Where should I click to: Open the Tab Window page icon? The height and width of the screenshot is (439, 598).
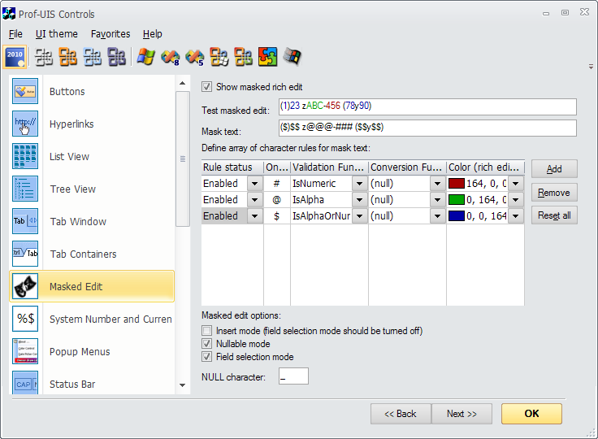pos(25,221)
